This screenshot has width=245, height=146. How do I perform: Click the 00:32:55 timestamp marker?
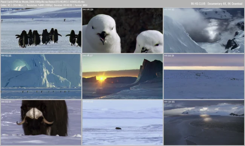(x=169, y=101)
